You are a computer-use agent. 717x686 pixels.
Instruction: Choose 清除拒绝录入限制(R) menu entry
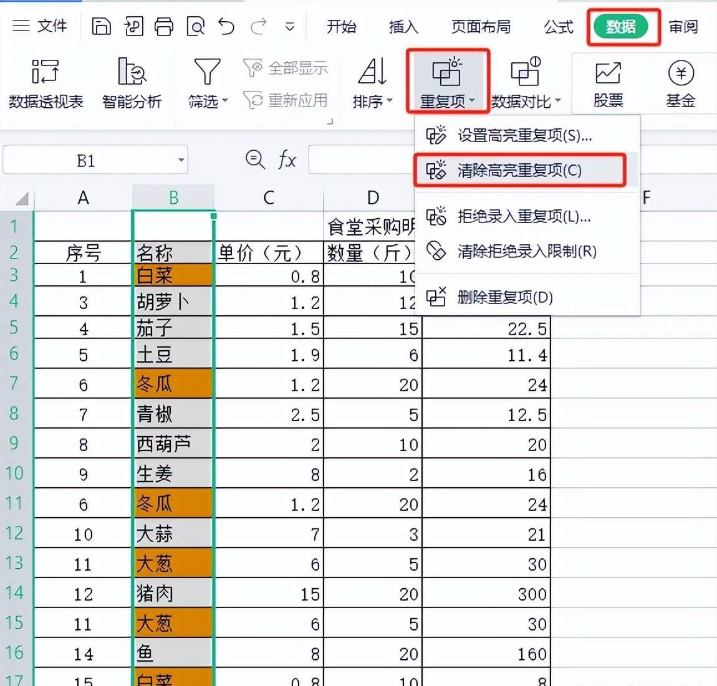[527, 251]
